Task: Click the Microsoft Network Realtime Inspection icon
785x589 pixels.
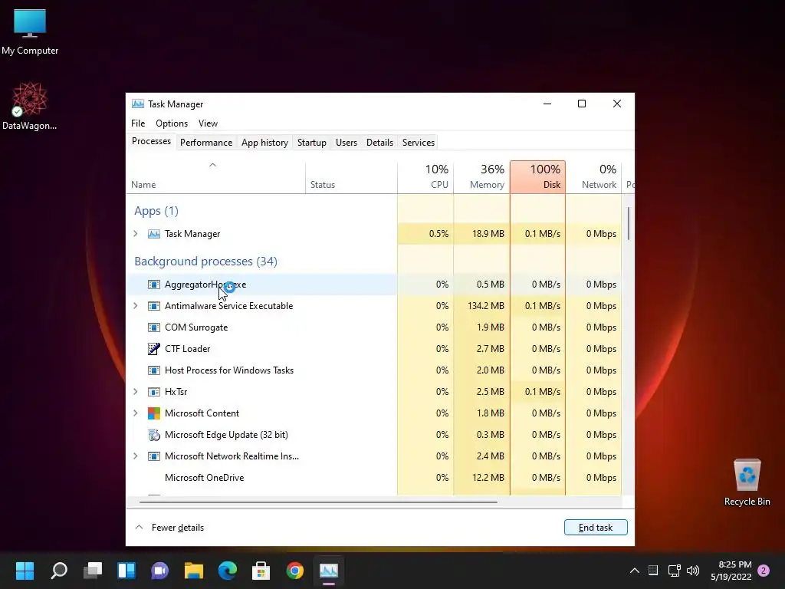Action: [x=153, y=456]
